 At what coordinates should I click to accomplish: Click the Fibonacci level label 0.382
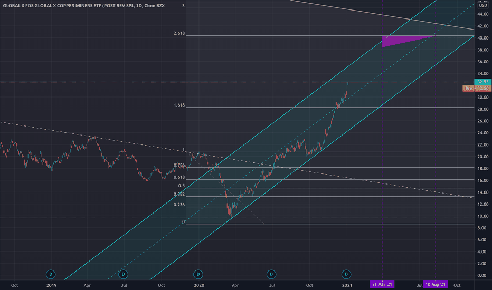(x=179, y=194)
